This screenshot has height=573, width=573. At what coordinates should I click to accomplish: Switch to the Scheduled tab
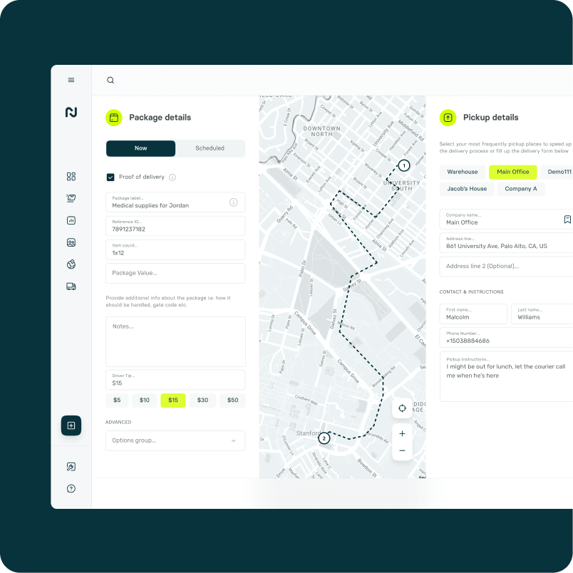point(210,148)
